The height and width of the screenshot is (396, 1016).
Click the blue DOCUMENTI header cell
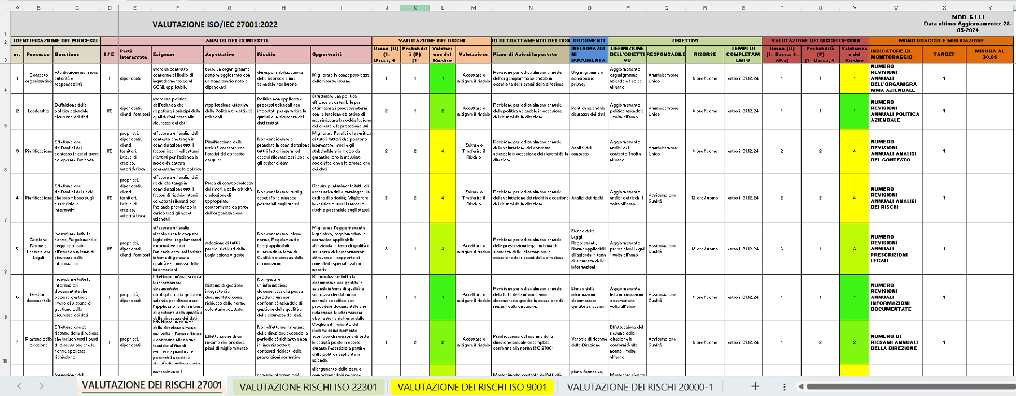(589, 41)
